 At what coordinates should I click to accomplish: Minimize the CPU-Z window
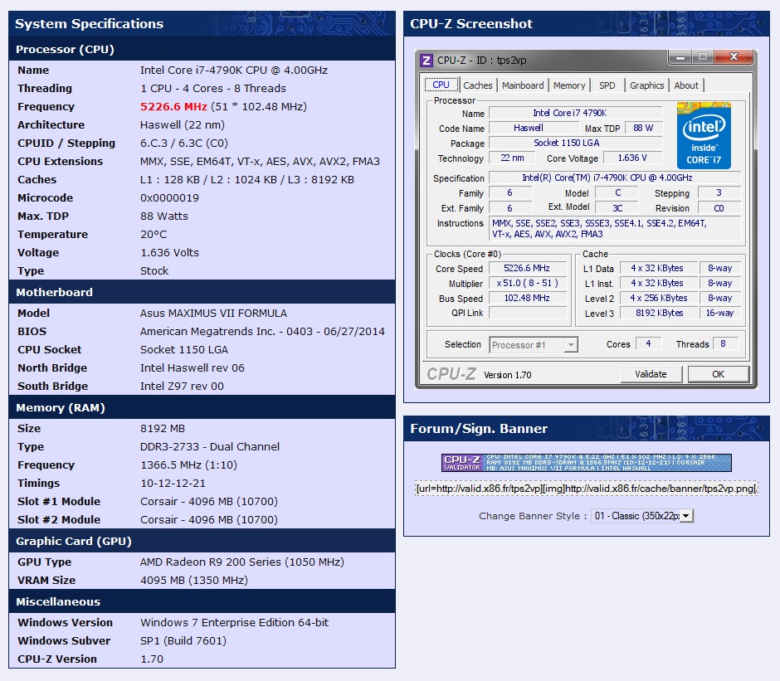tap(680, 57)
